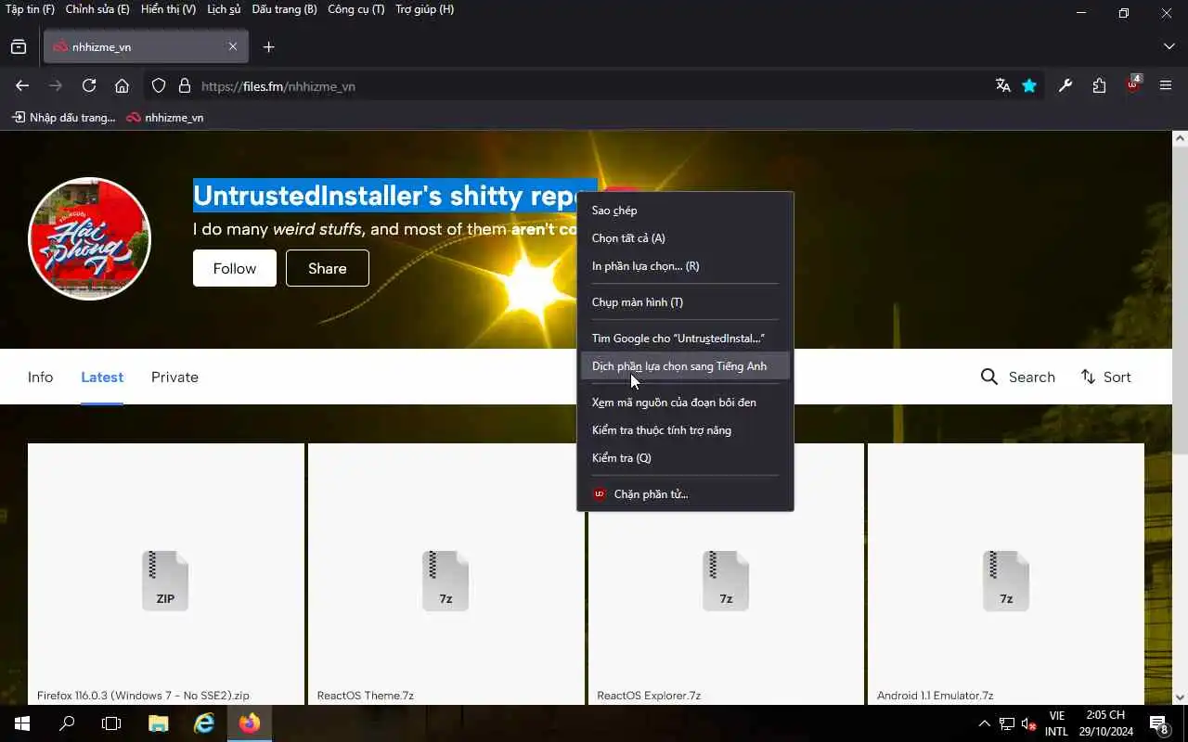Viewport: 1188px width, 742px height.
Task: Toggle the blue bookmark star
Action: coord(1029,85)
